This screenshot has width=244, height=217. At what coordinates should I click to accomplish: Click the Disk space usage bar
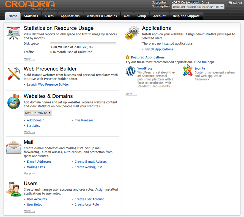(83, 43)
